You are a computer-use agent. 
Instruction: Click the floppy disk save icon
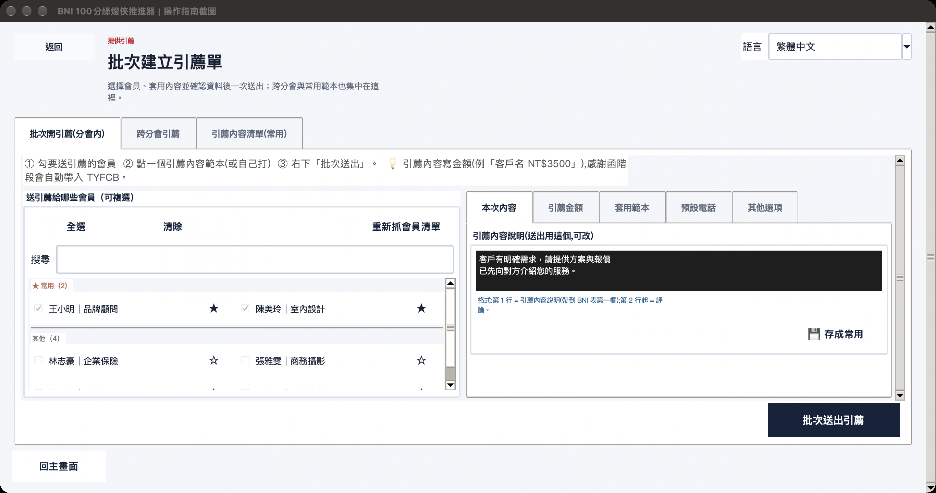pos(814,334)
